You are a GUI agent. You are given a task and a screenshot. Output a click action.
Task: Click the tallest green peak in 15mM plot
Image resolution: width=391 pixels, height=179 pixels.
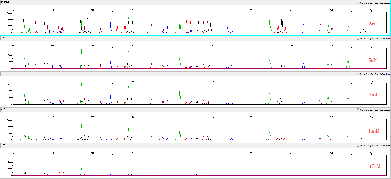[82, 172]
